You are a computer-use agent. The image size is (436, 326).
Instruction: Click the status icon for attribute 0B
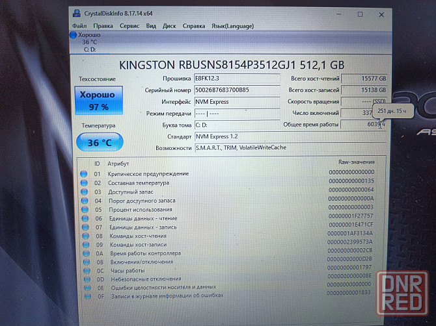pyautogui.click(x=87, y=262)
